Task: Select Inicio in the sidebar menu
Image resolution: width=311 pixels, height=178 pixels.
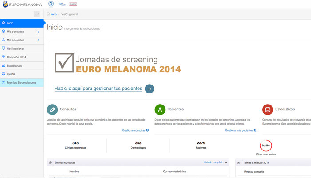Action: click(22, 23)
